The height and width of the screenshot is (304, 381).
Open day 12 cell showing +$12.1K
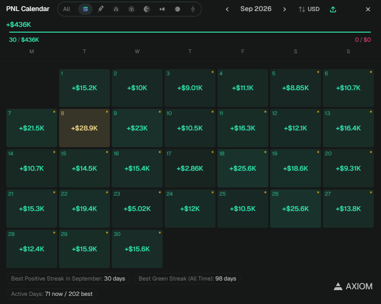[x=296, y=128]
